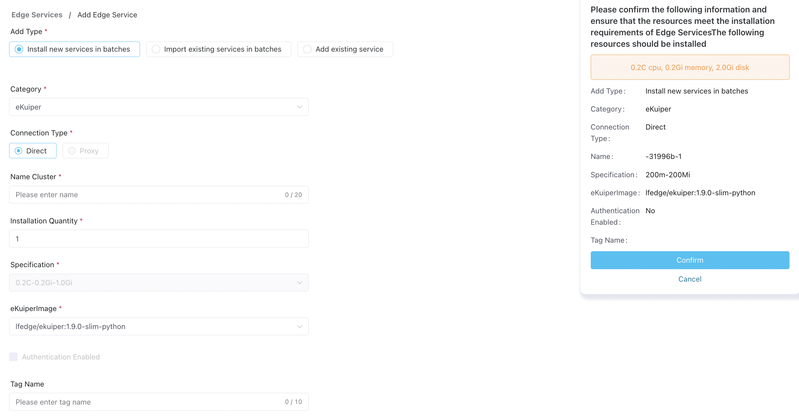Choose Direct connection type
The image size is (799, 418).
pyautogui.click(x=33, y=151)
